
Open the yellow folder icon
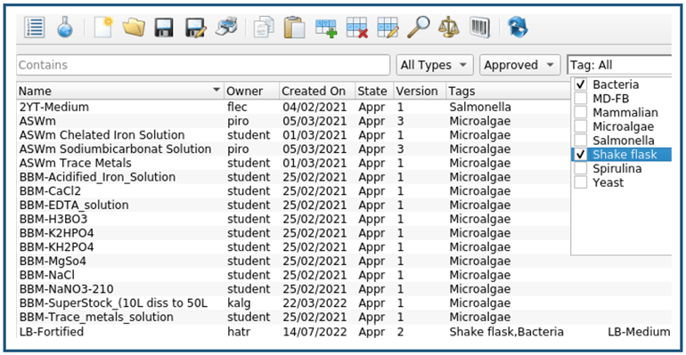coord(134,28)
